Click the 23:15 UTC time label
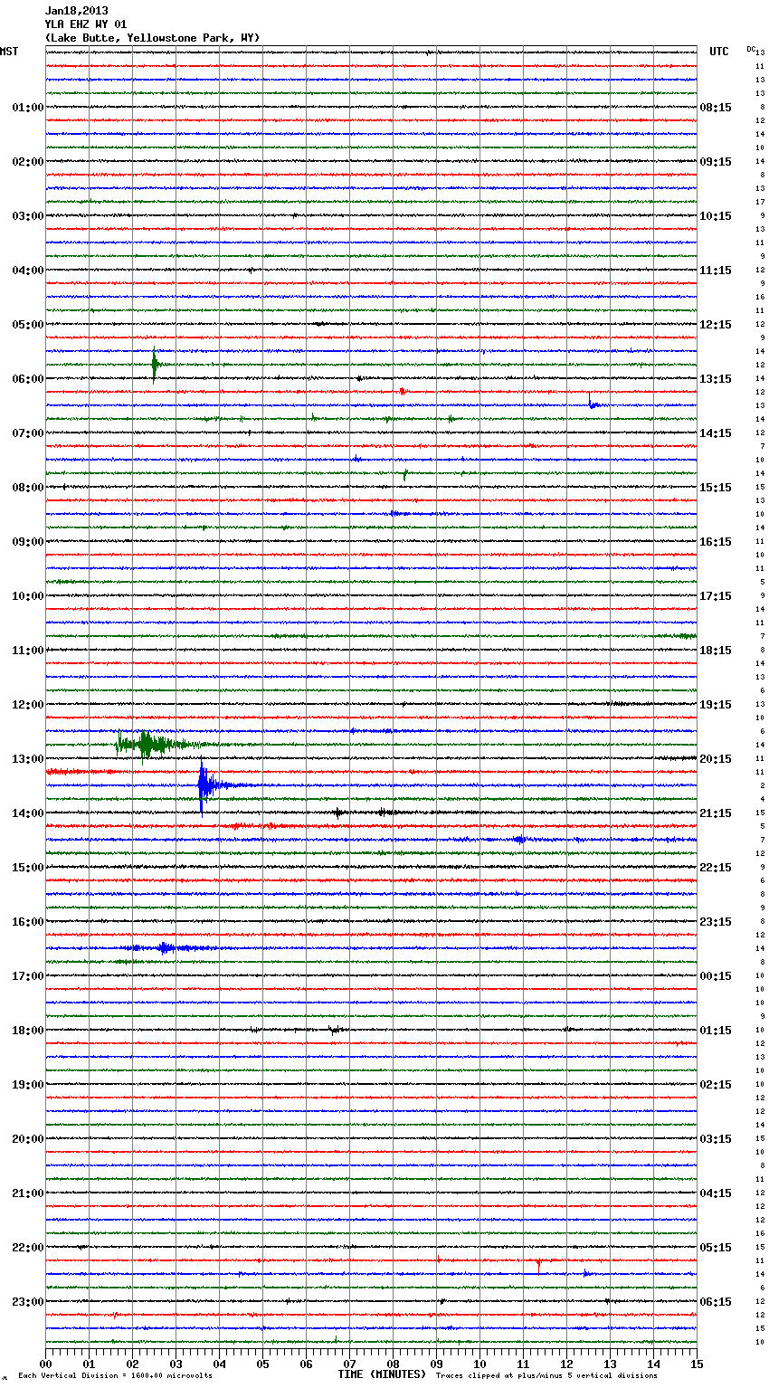Viewport: 769px width, 1388px height. click(716, 922)
